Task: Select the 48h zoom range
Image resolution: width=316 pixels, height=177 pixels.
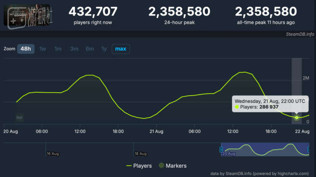Action: coord(26,49)
